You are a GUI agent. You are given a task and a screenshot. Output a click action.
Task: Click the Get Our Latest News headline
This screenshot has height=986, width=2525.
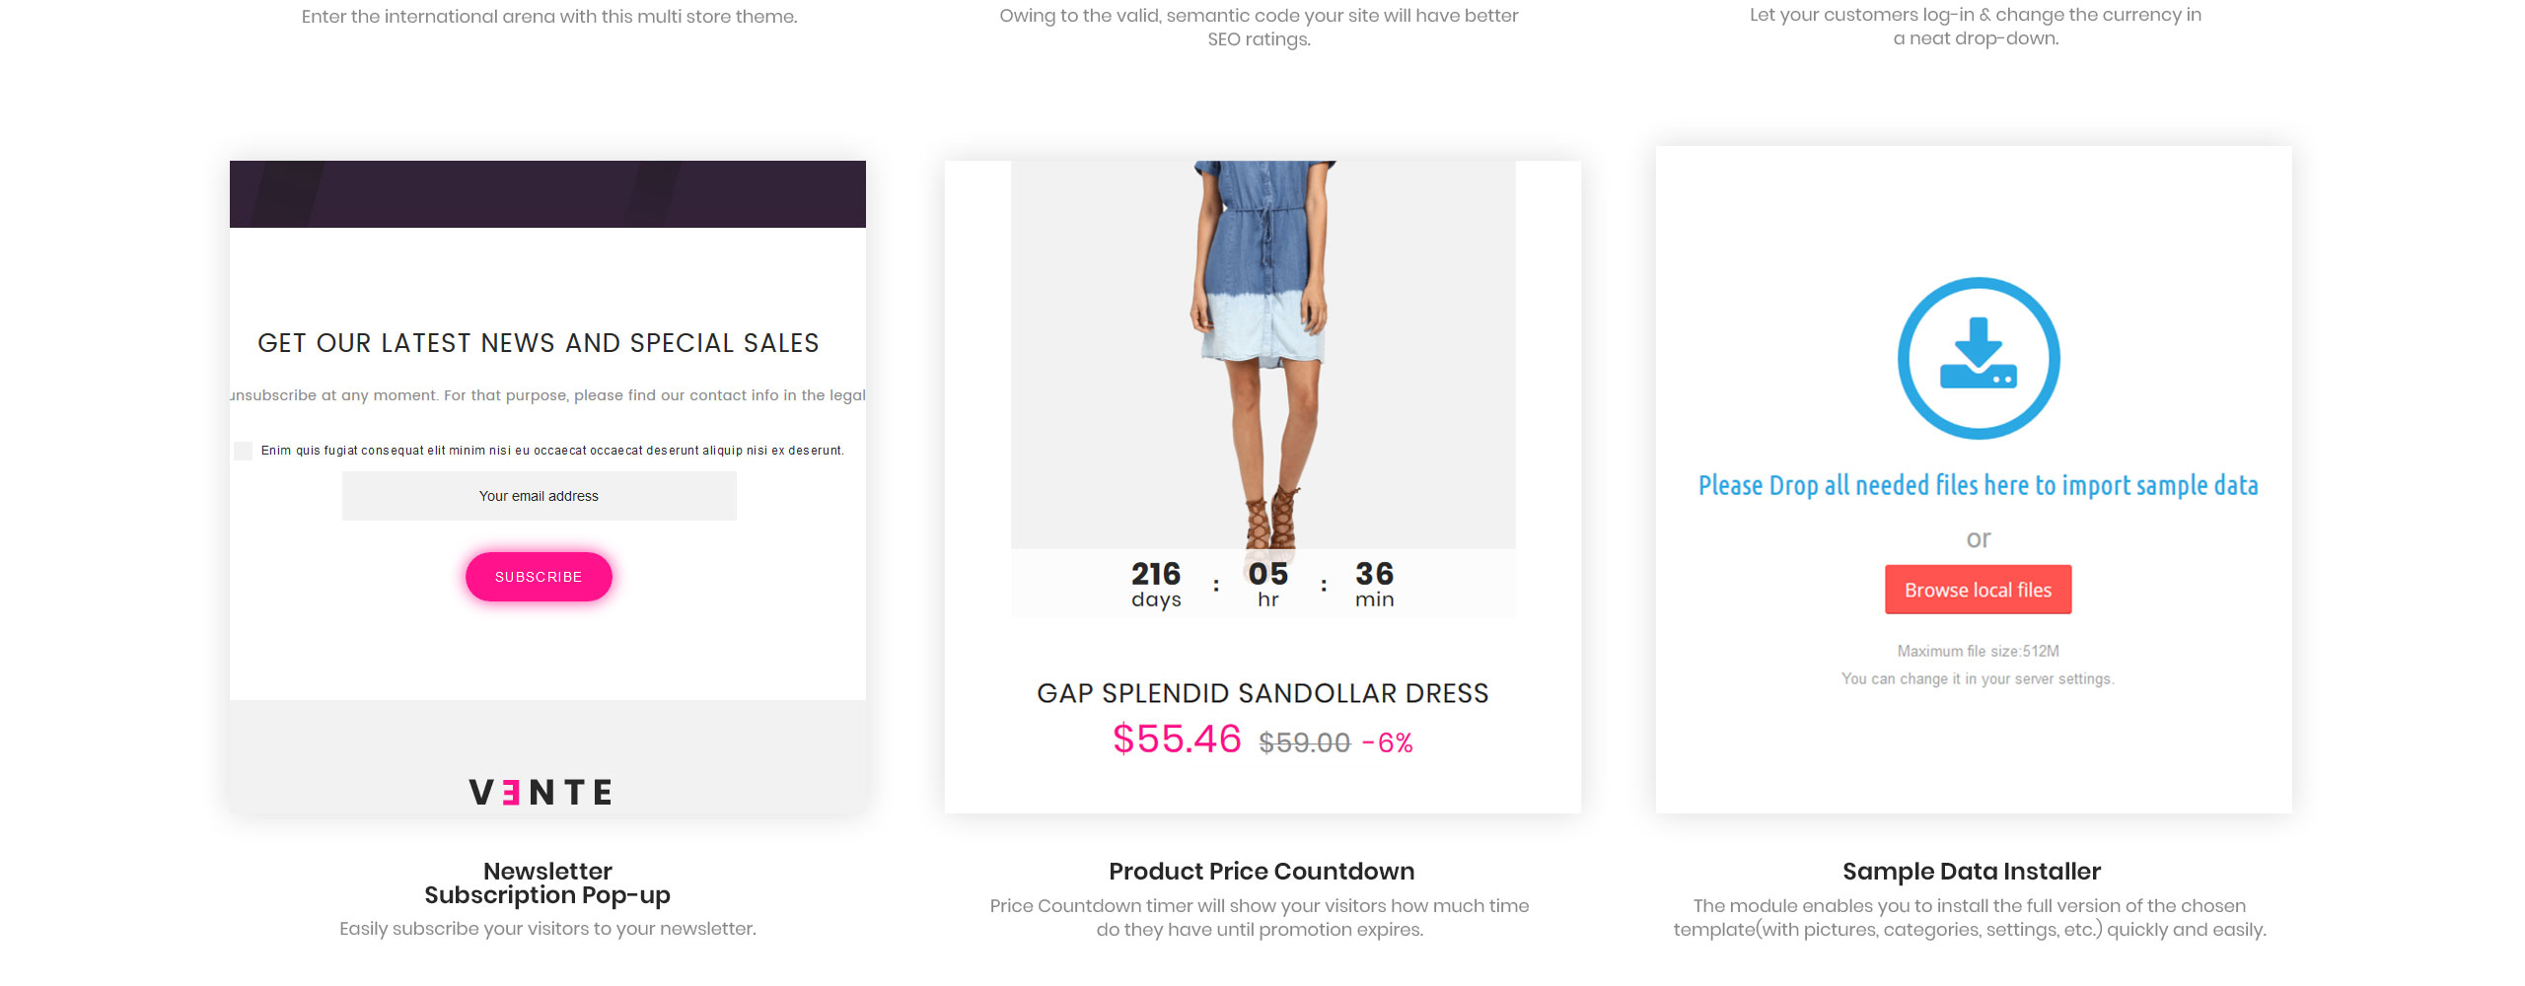[x=539, y=343]
